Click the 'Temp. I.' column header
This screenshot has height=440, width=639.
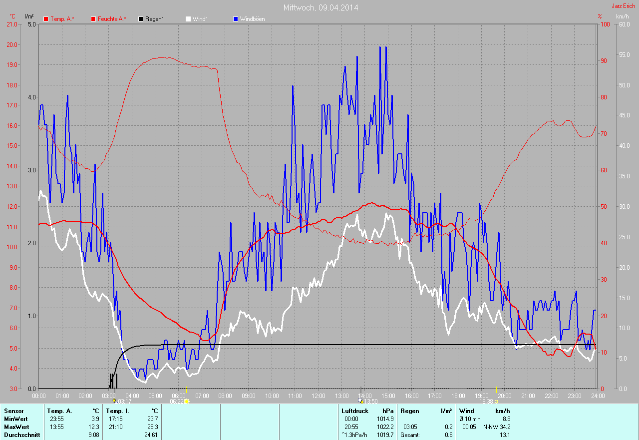[118, 411]
